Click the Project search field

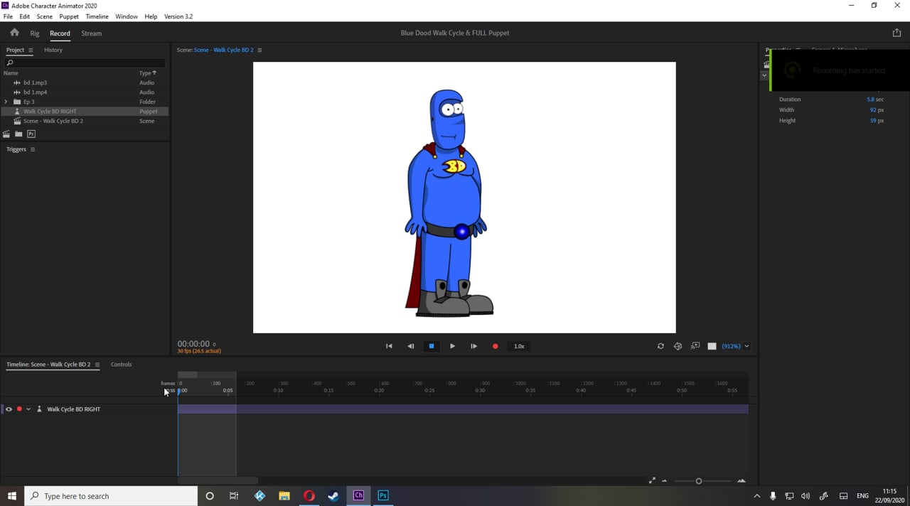(85, 63)
